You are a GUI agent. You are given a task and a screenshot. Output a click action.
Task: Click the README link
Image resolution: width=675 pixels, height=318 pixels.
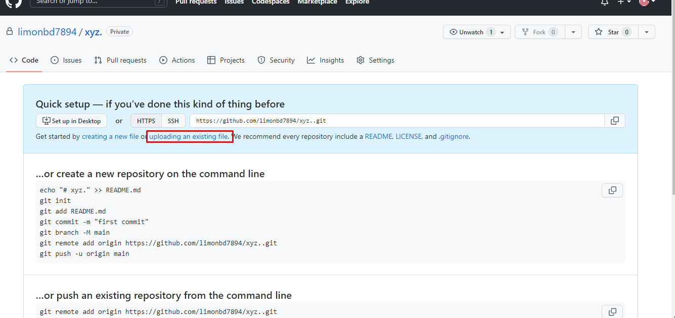pyautogui.click(x=379, y=136)
